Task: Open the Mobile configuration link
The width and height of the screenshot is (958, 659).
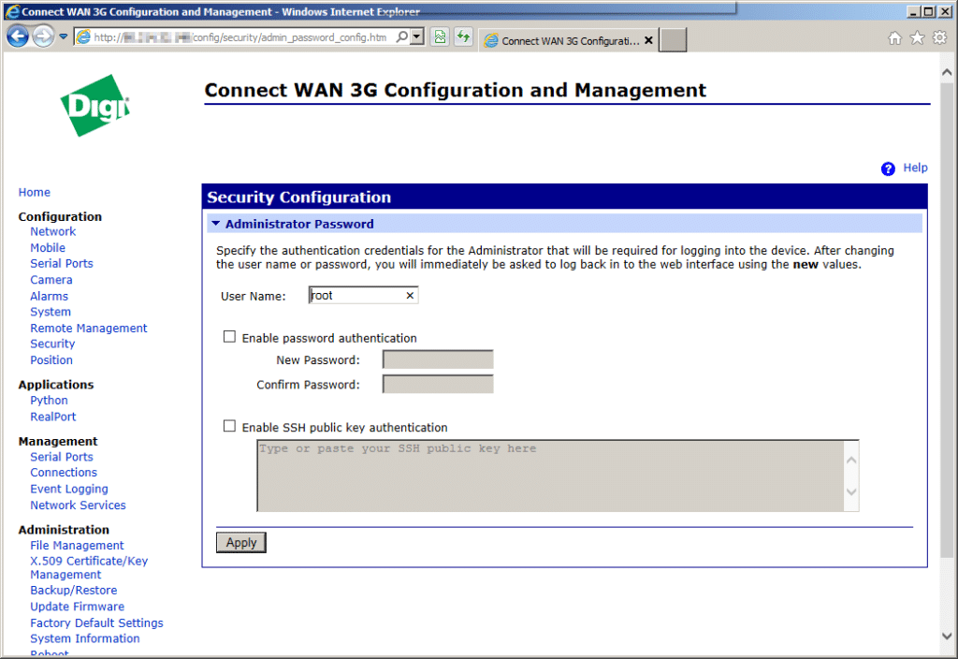Action: click(x=48, y=247)
